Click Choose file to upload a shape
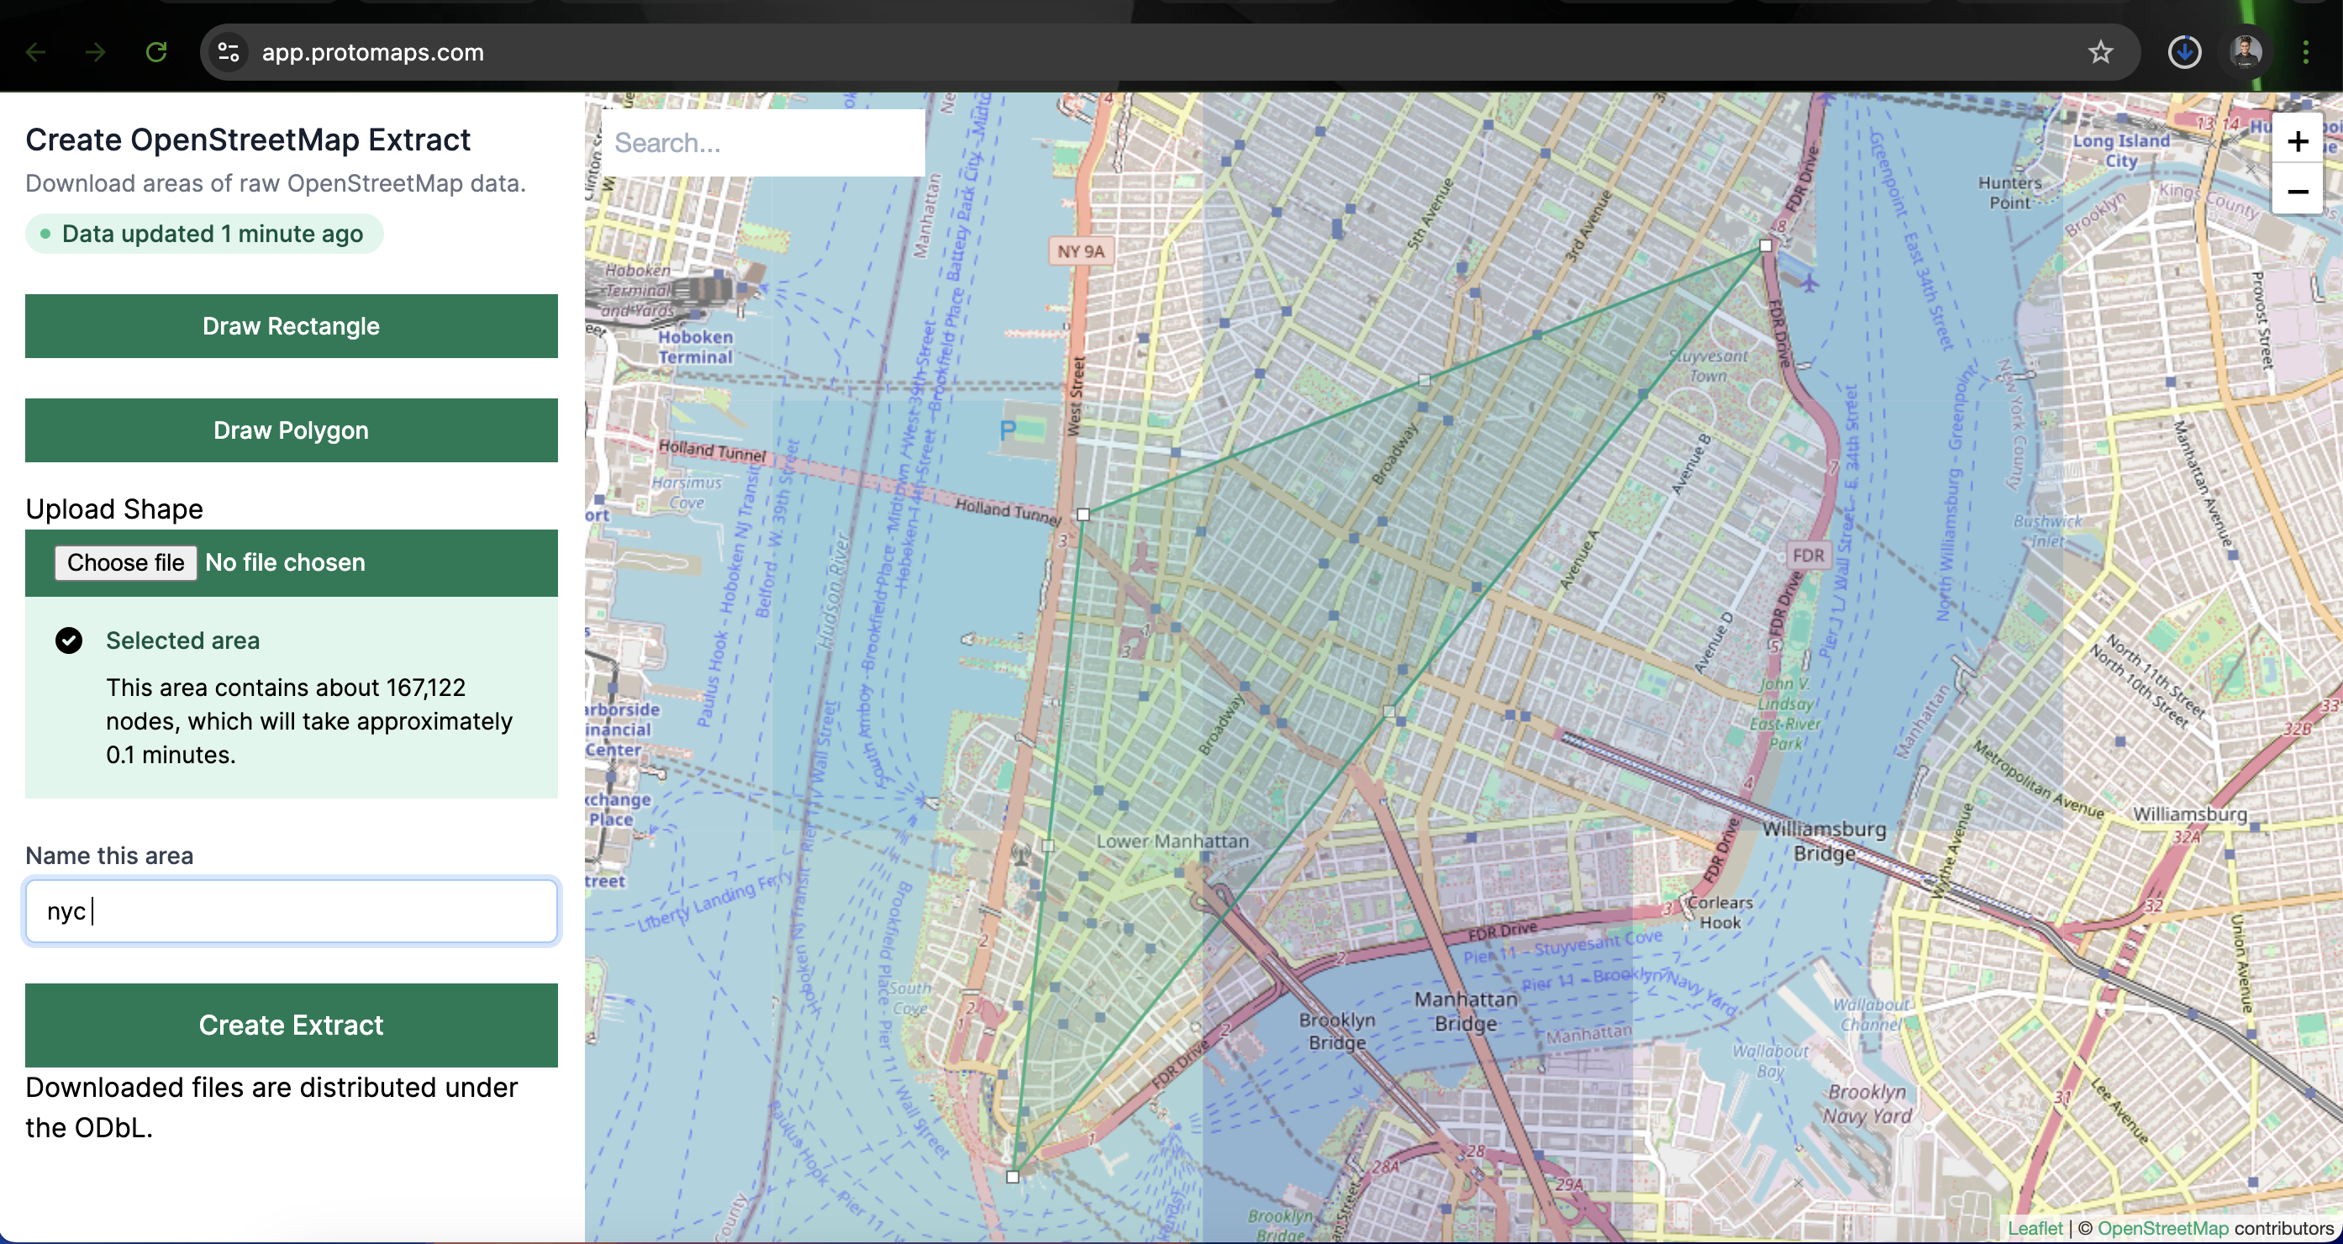The width and height of the screenshot is (2343, 1244). (x=125, y=562)
